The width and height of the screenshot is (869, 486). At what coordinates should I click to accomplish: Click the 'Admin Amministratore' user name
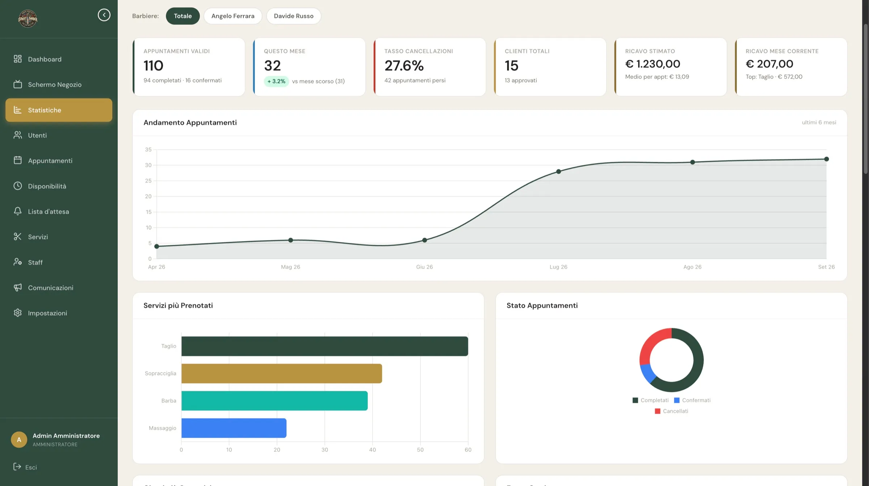[66, 436]
